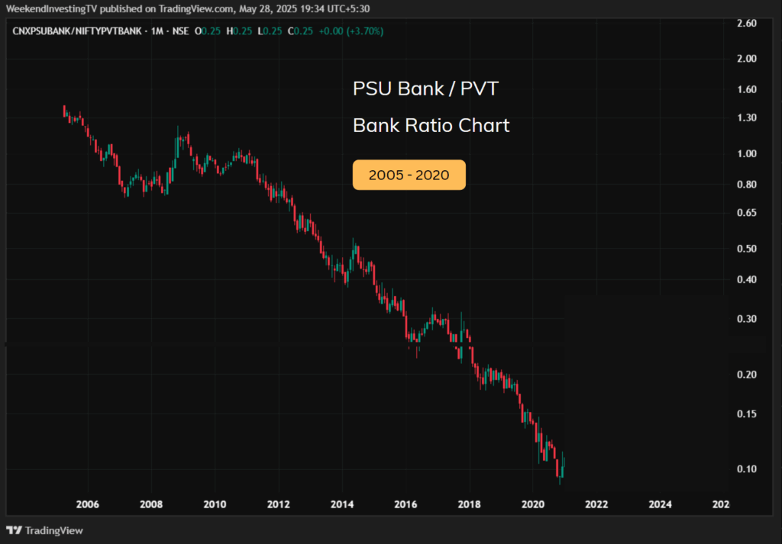The width and height of the screenshot is (782, 544).
Task: Click the 0.30 price axis label
Action: (x=747, y=320)
